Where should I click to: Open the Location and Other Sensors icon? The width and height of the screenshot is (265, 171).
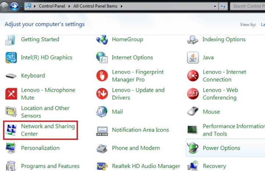pos(11,112)
